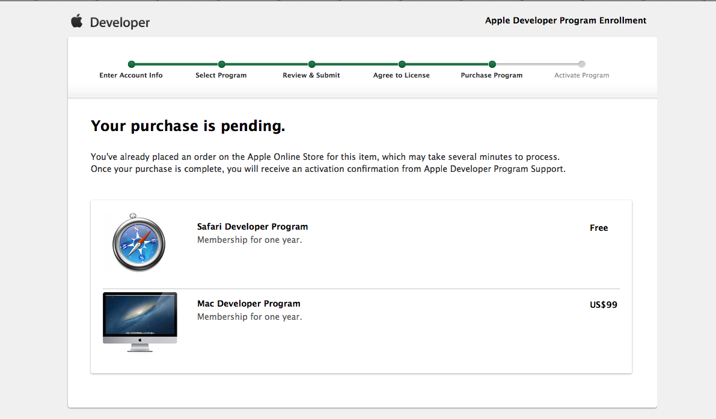The height and width of the screenshot is (419, 716).
Task: Click the Mac Developer Program title
Action: point(249,304)
